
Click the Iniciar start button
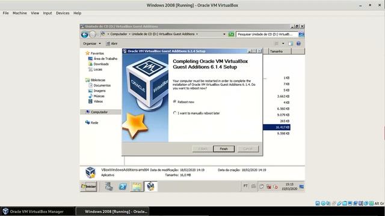[x=88, y=187]
